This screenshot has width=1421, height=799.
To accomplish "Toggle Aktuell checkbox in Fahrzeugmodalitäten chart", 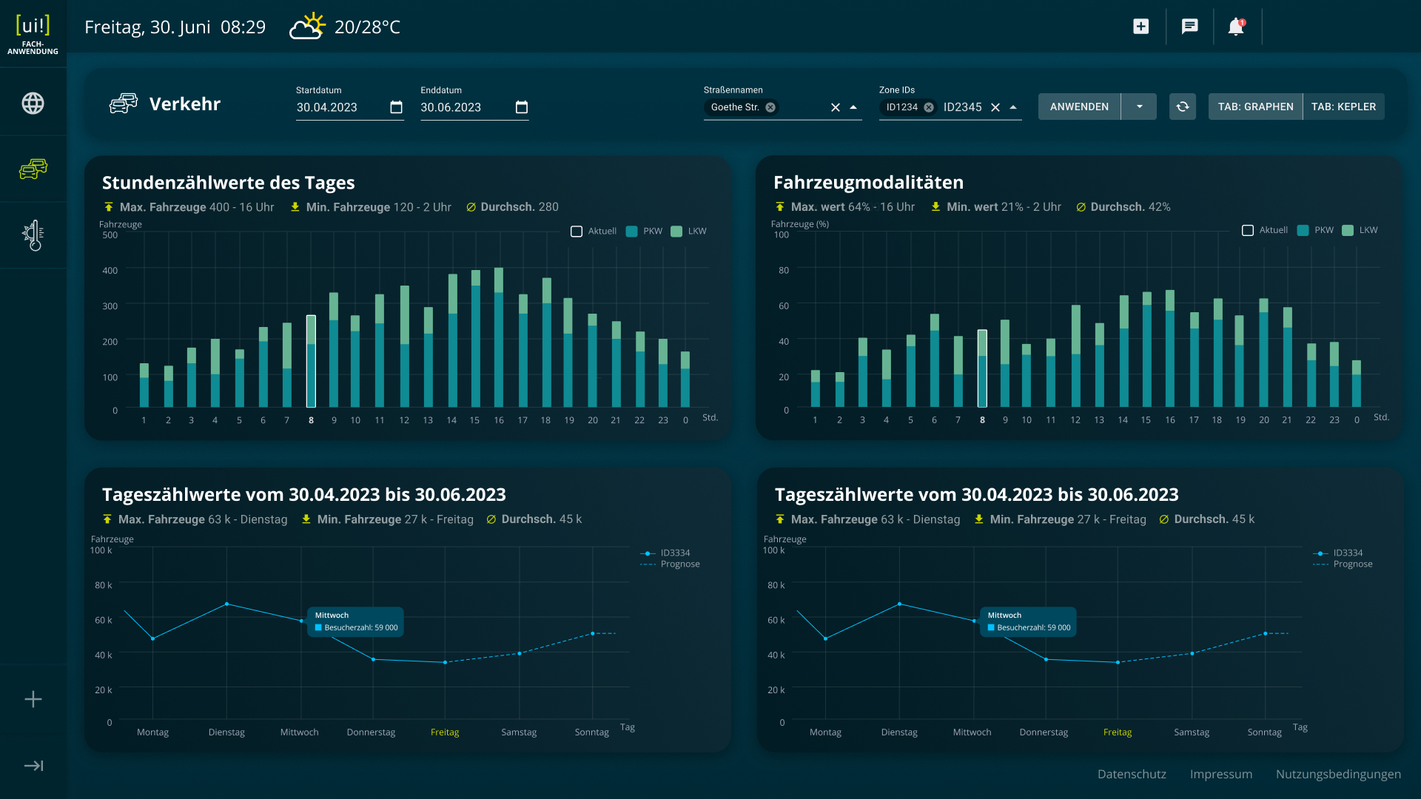I will tap(1248, 231).
